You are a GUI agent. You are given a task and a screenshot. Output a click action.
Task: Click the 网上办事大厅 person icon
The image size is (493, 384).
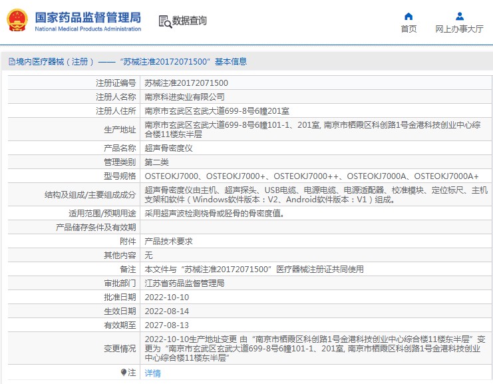tap(459, 17)
